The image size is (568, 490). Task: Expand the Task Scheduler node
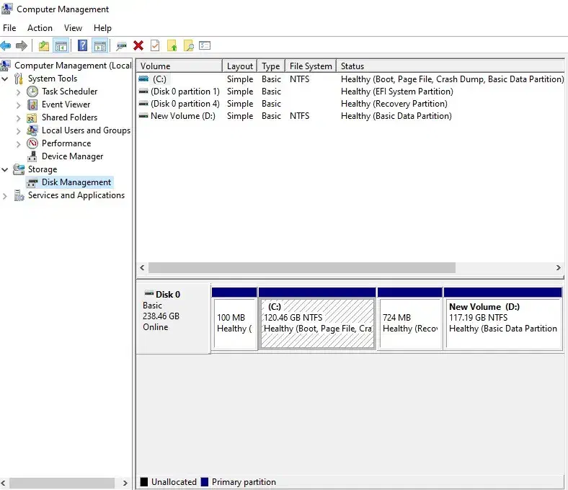click(x=19, y=92)
